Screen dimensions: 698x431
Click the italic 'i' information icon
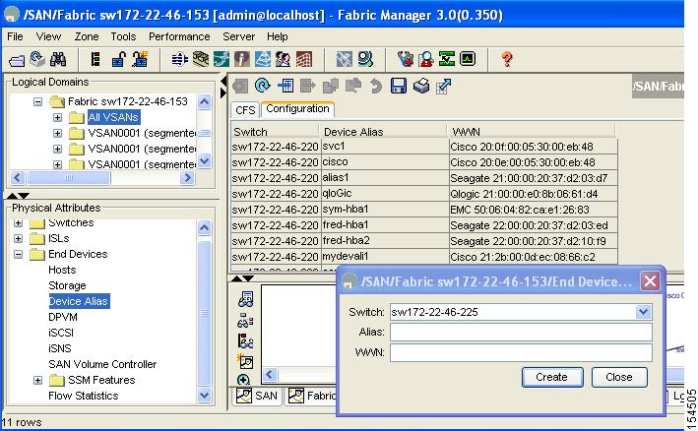pyautogui.click(x=242, y=59)
